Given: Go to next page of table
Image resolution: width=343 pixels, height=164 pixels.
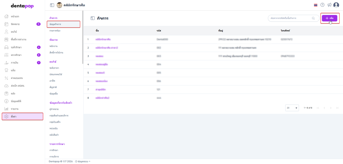Looking at the screenshot, I should [331, 108].
